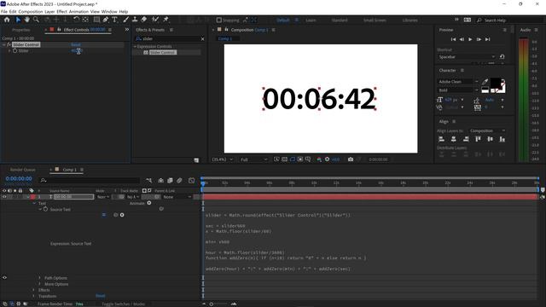Expand the Transform group
This screenshot has height=307, width=546.
tap(34, 296)
